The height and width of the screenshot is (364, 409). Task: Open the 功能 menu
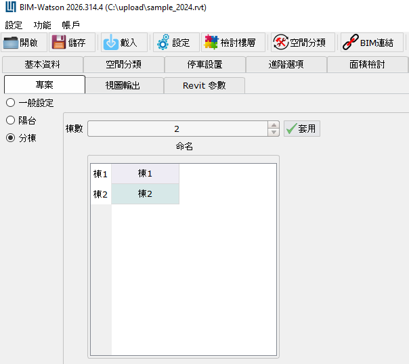[42, 25]
